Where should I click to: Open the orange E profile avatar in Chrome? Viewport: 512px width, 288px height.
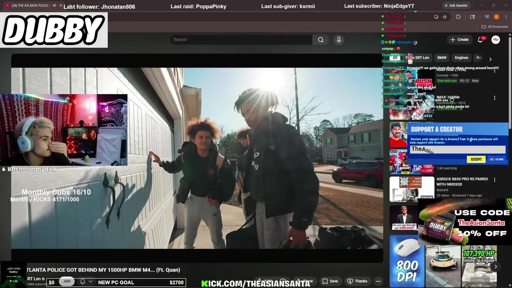point(496,17)
